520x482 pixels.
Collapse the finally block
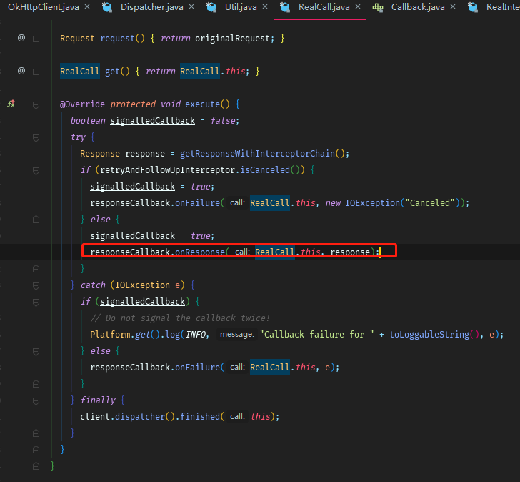click(x=36, y=400)
